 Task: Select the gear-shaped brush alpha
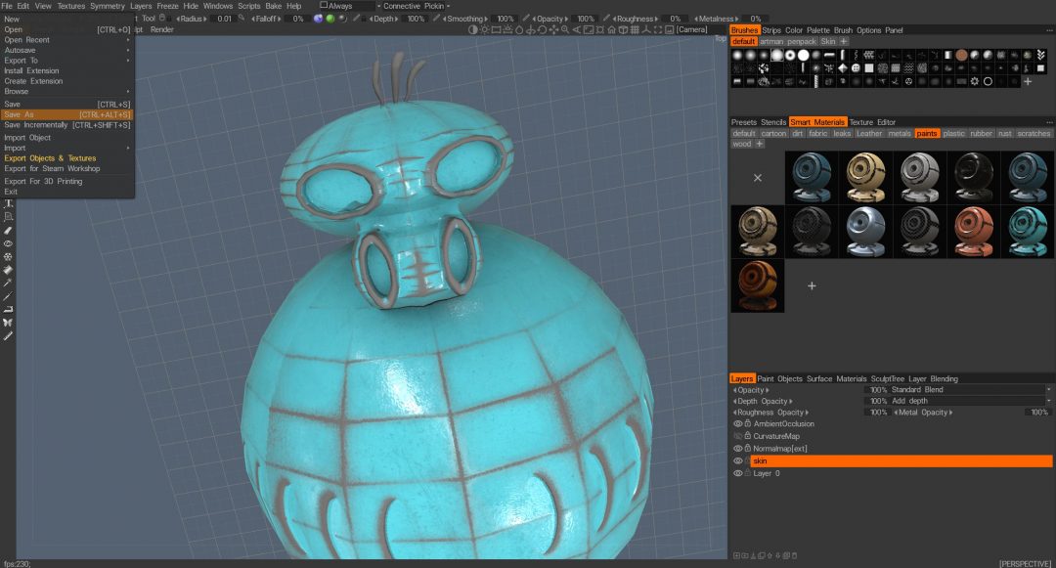click(974, 81)
